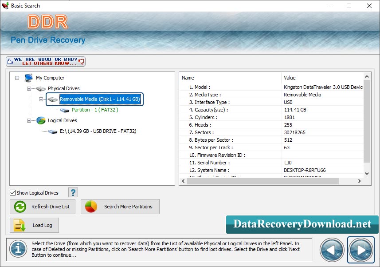Select the '12. System Name :' row

[271, 170]
